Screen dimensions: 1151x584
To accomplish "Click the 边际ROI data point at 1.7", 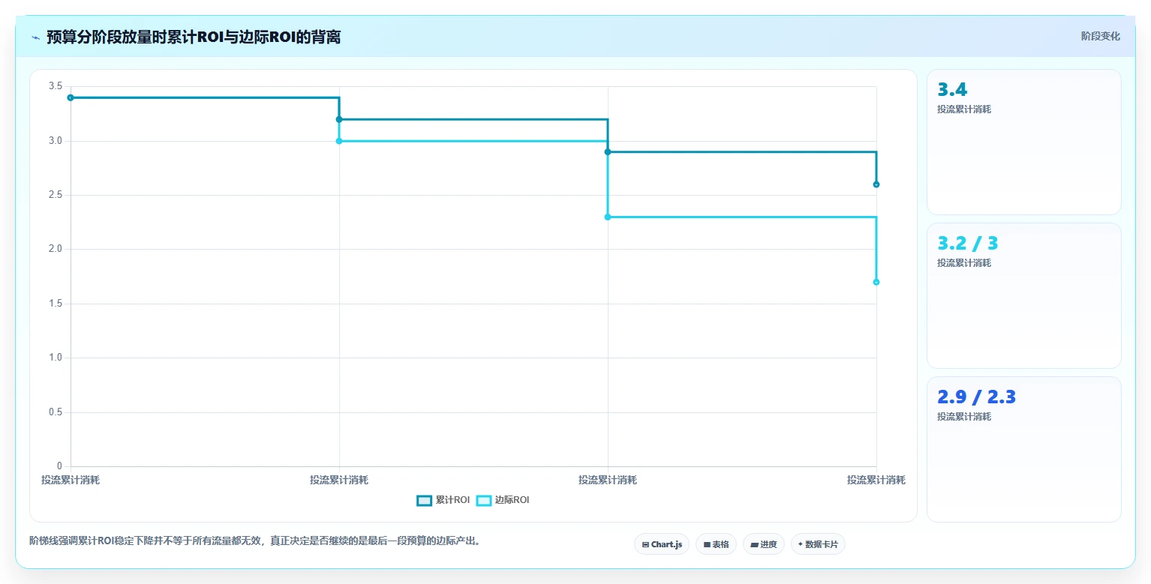I will pyautogui.click(x=876, y=283).
